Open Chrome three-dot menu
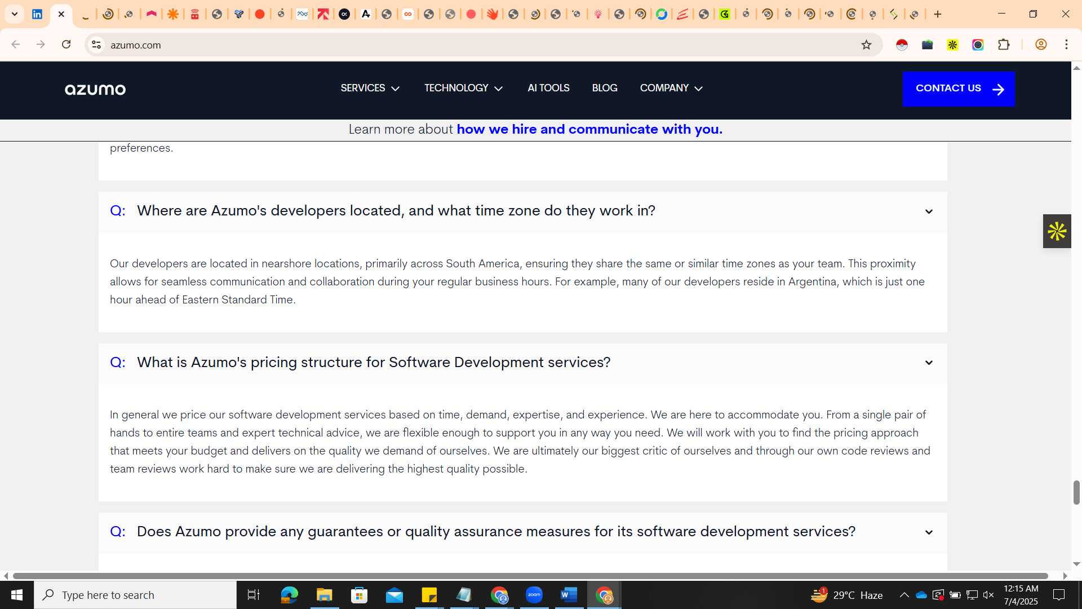The height and width of the screenshot is (609, 1082). [1066, 45]
